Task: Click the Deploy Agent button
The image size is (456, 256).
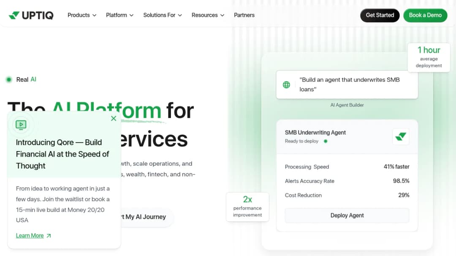Action: click(347, 216)
